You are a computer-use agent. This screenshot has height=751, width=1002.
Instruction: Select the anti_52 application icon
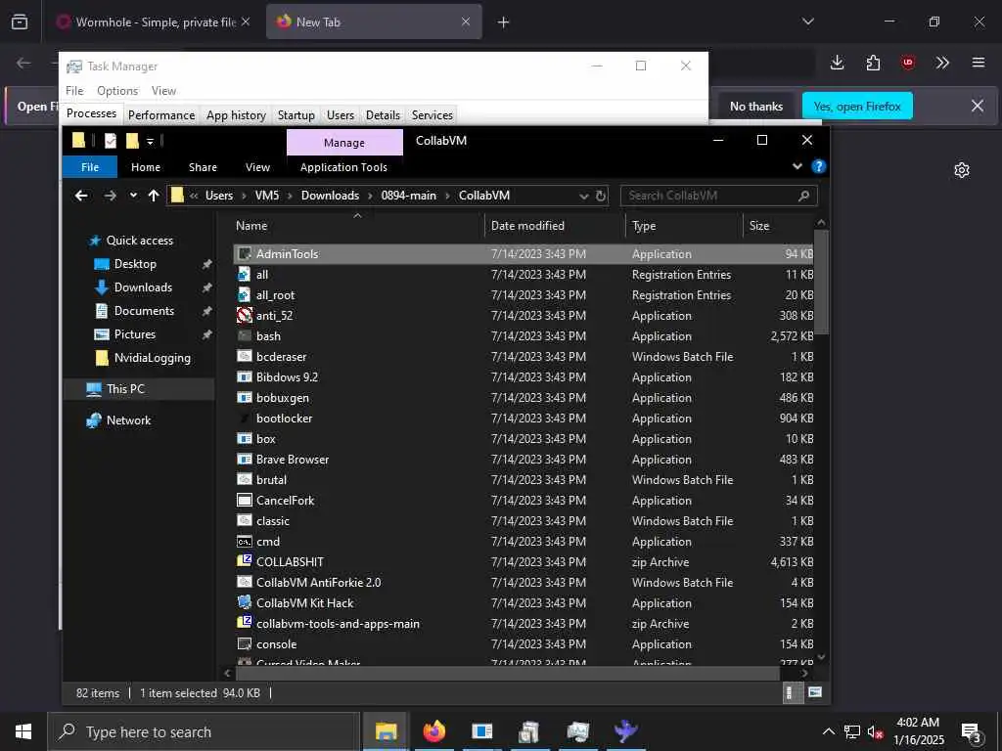(x=244, y=315)
